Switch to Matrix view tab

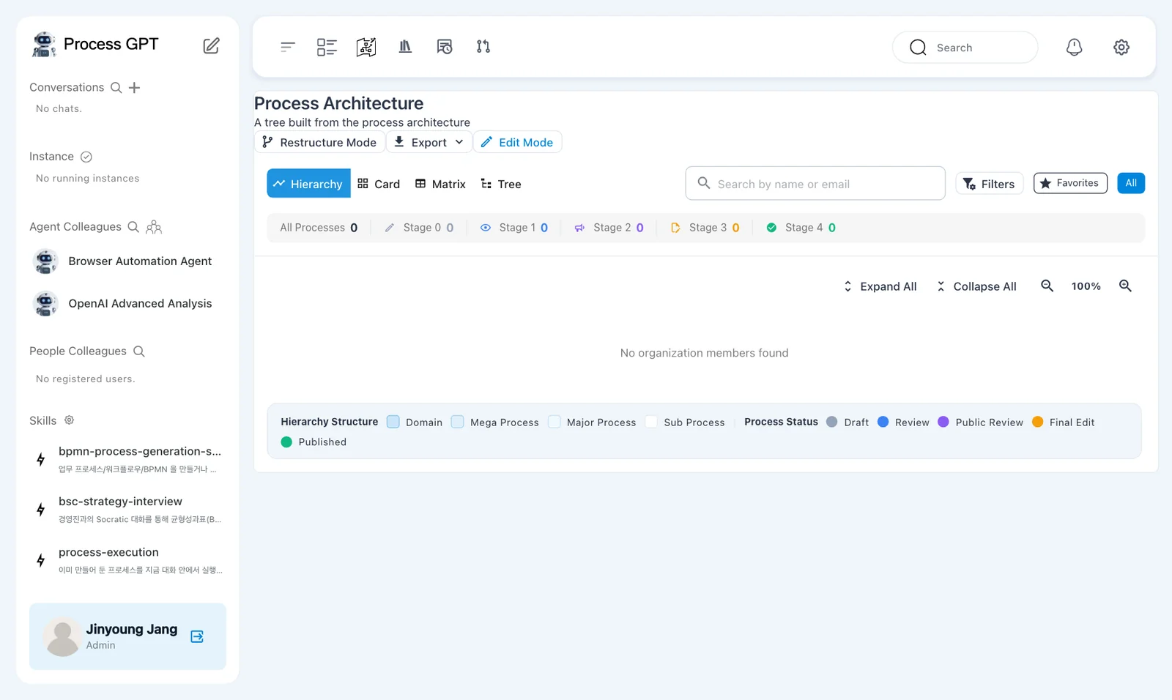[x=440, y=184]
